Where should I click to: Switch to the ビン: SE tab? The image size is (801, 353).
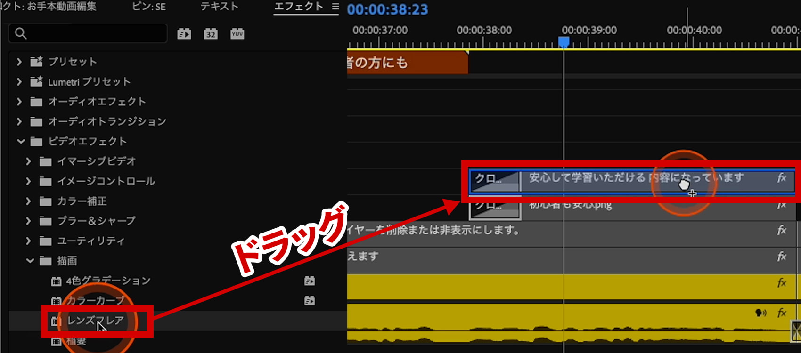[x=149, y=7]
